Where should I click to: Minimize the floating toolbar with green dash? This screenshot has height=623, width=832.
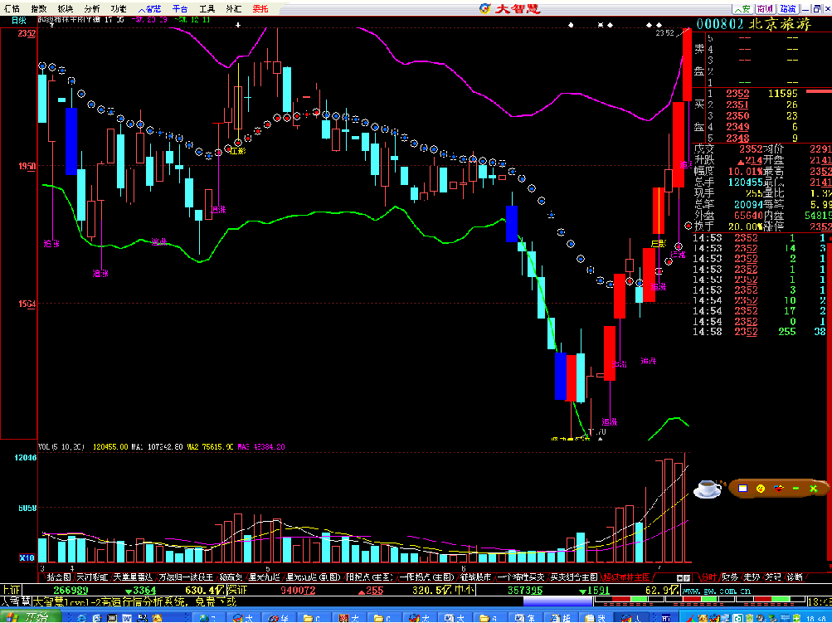pos(796,488)
